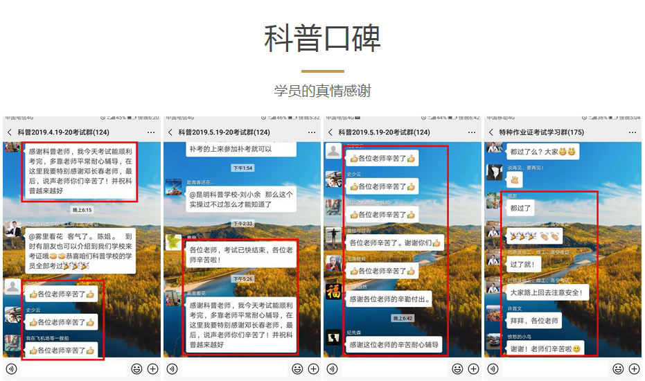
Task: Click 下午1:54 timestamp
Action: tap(242, 168)
